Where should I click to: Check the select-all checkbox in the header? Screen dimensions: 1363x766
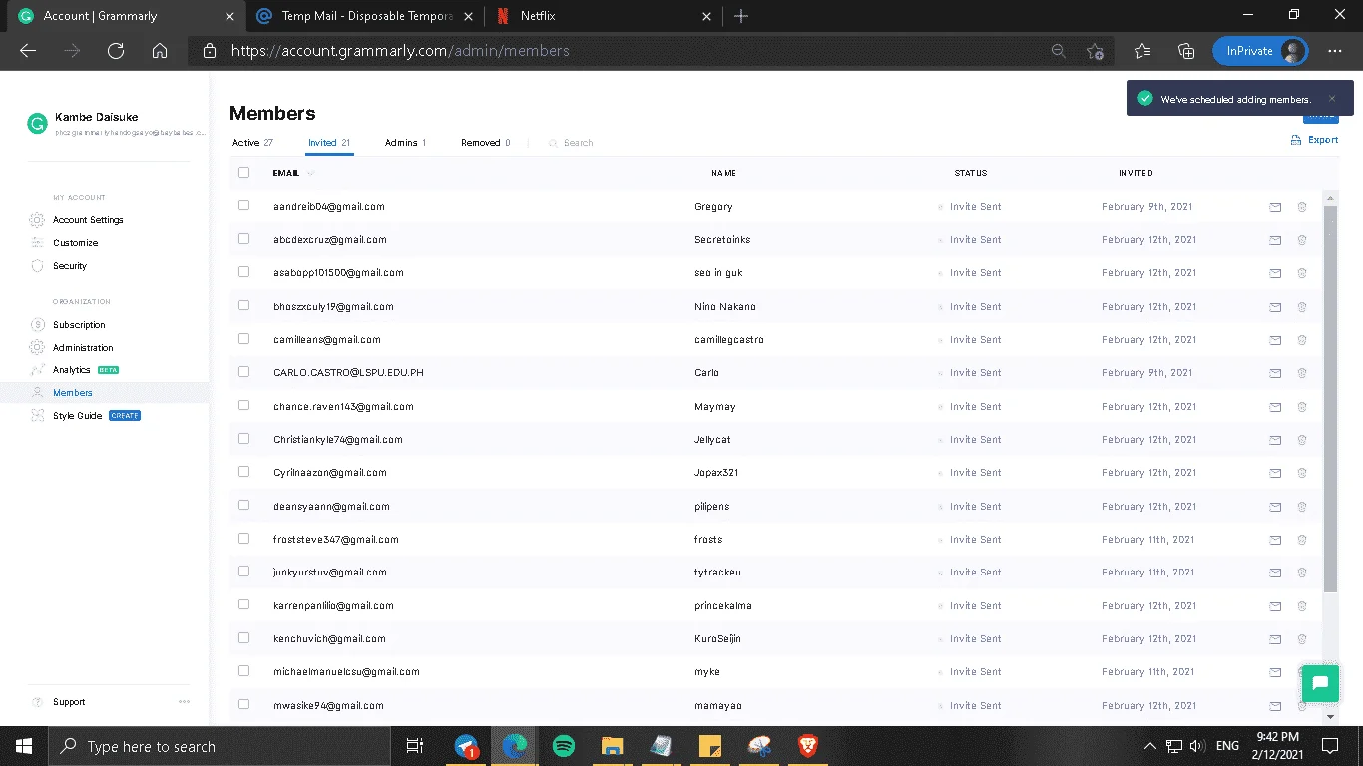point(244,173)
